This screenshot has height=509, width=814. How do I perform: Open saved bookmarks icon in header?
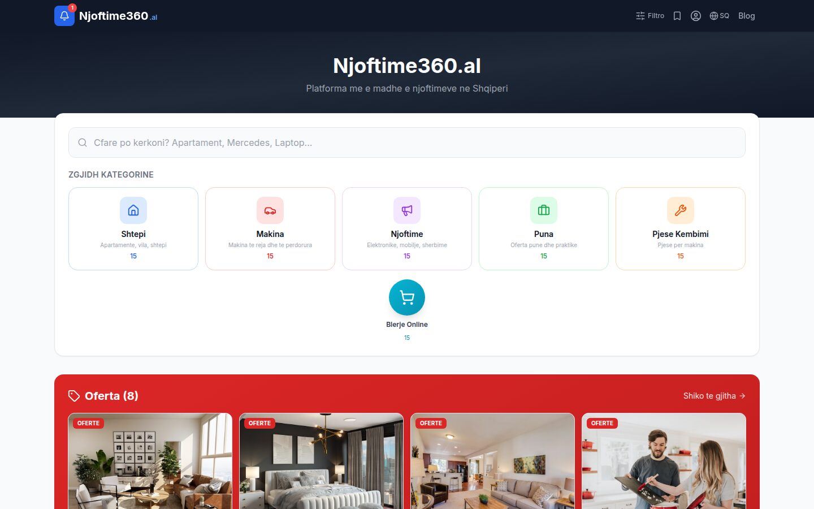677,16
